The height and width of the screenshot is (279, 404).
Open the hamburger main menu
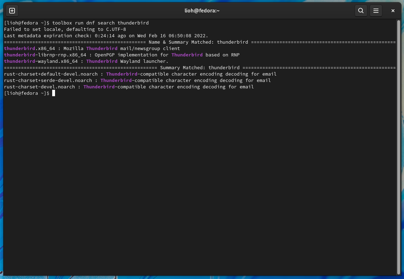pos(376,11)
